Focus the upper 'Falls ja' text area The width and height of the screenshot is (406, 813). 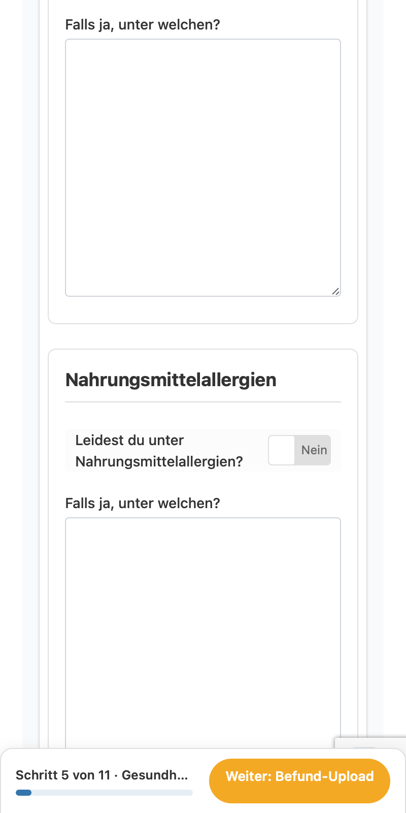point(203,168)
